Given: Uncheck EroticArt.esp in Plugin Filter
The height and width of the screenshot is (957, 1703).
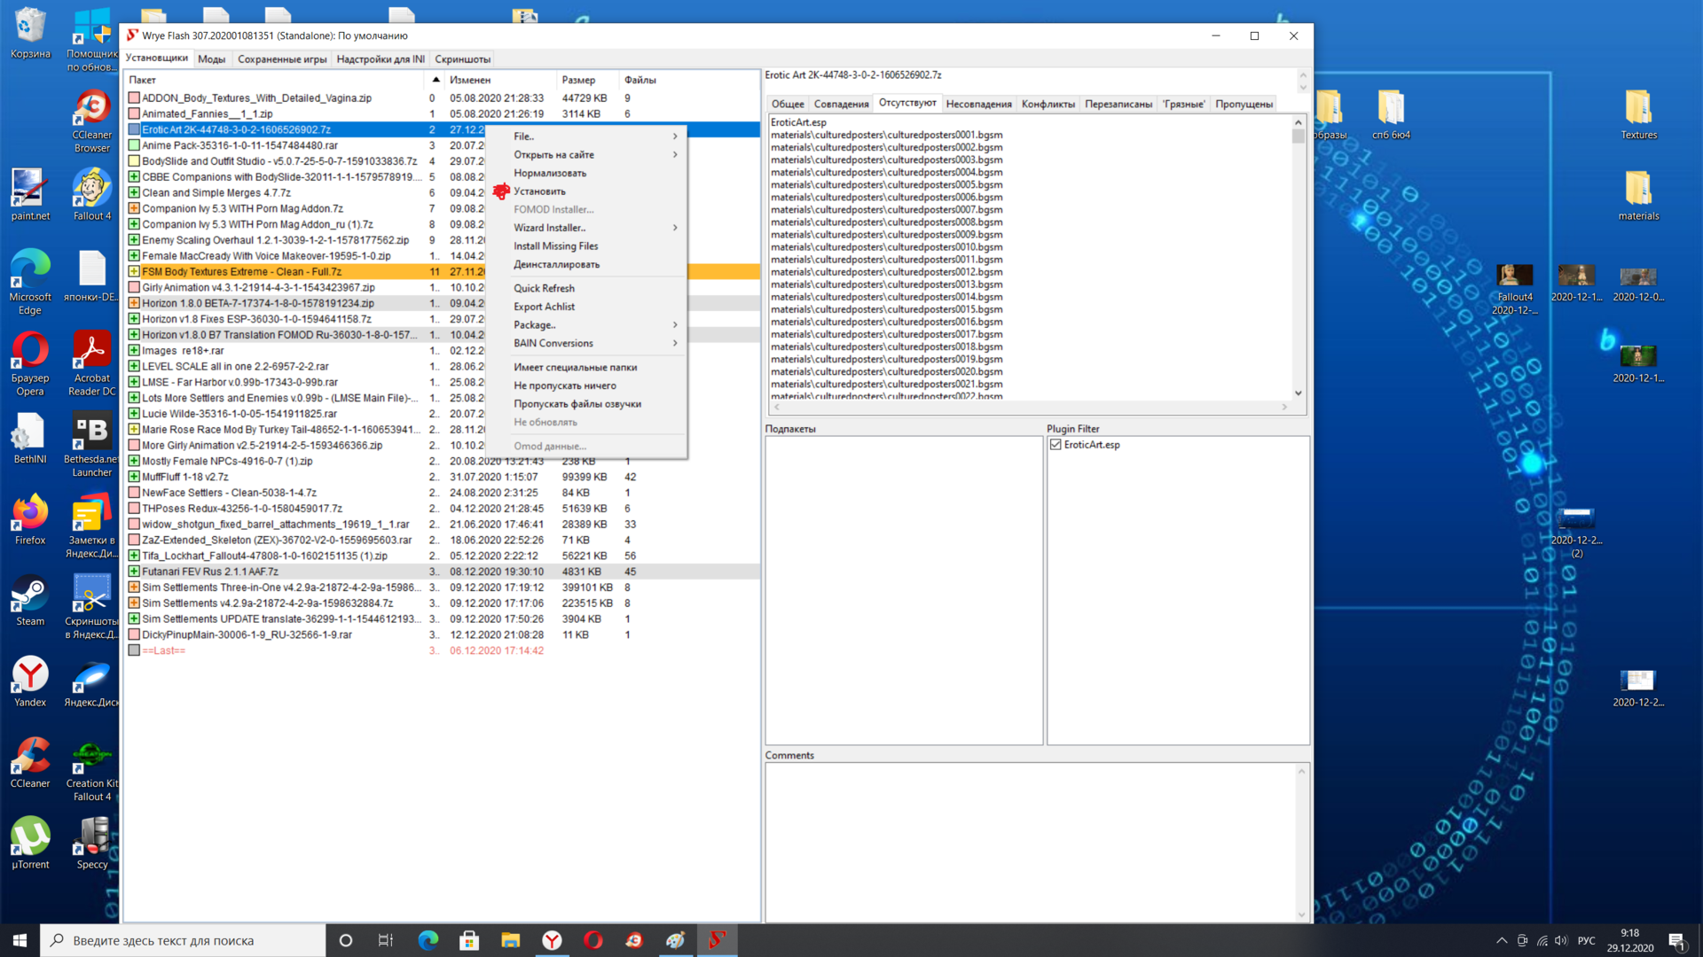Looking at the screenshot, I should (1056, 445).
